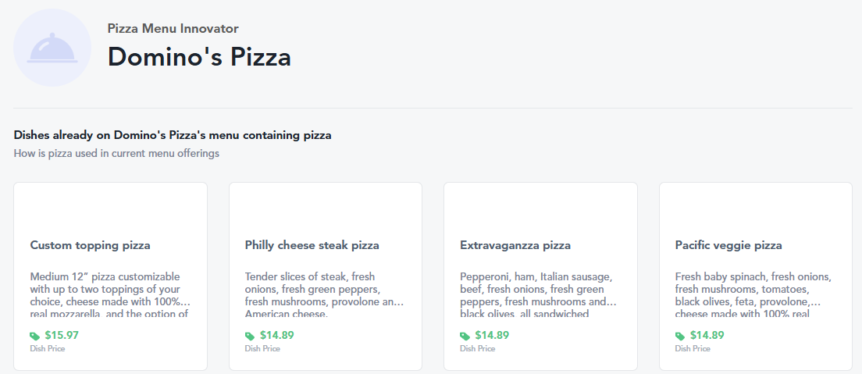
Task: Click the price tag icon on Philly cheese steak card
Action: (x=249, y=336)
